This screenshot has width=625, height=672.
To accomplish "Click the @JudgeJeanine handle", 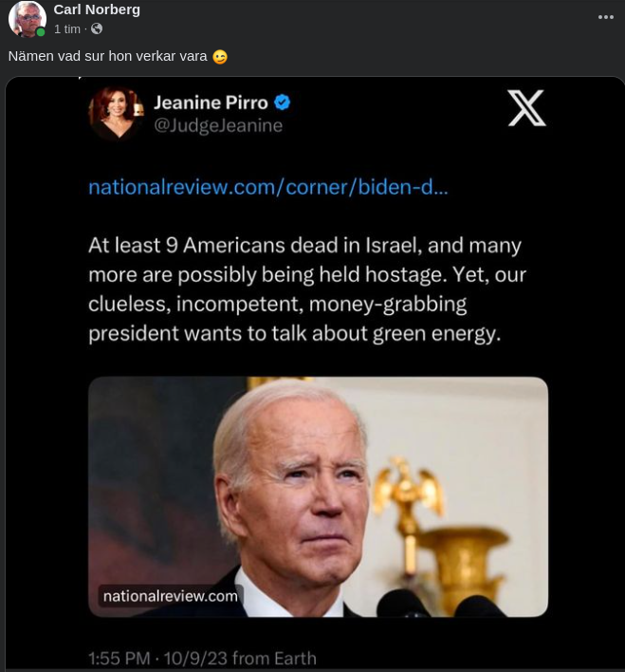I will pyautogui.click(x=217, y=125).
